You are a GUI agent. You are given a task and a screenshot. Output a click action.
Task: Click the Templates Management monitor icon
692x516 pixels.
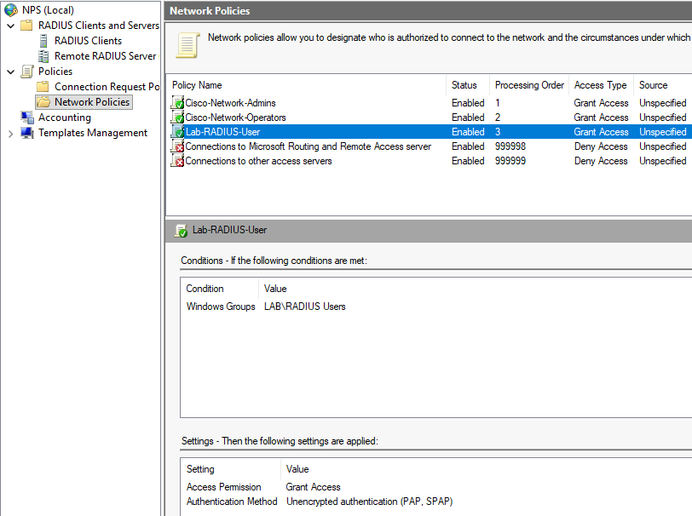click(x=27, y=133)
